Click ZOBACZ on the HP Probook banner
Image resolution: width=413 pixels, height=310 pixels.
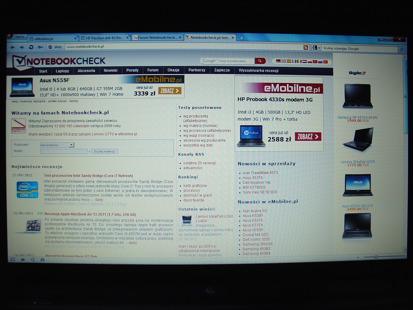[308, 137]
